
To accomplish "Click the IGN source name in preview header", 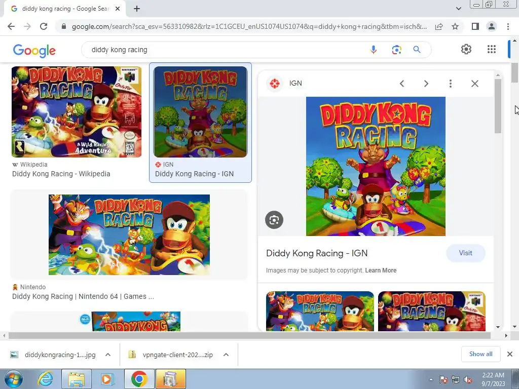I will pos(295,83).
